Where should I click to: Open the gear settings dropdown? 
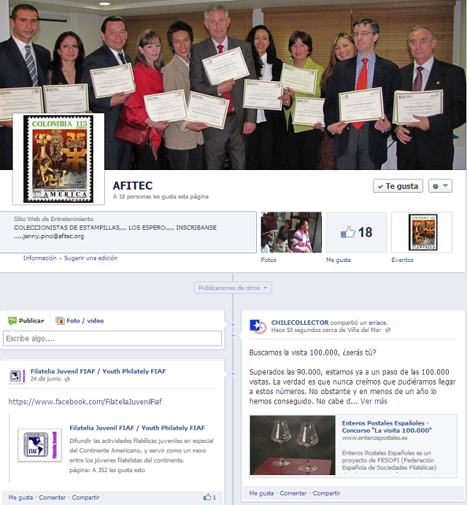click(x=441, y=186)
